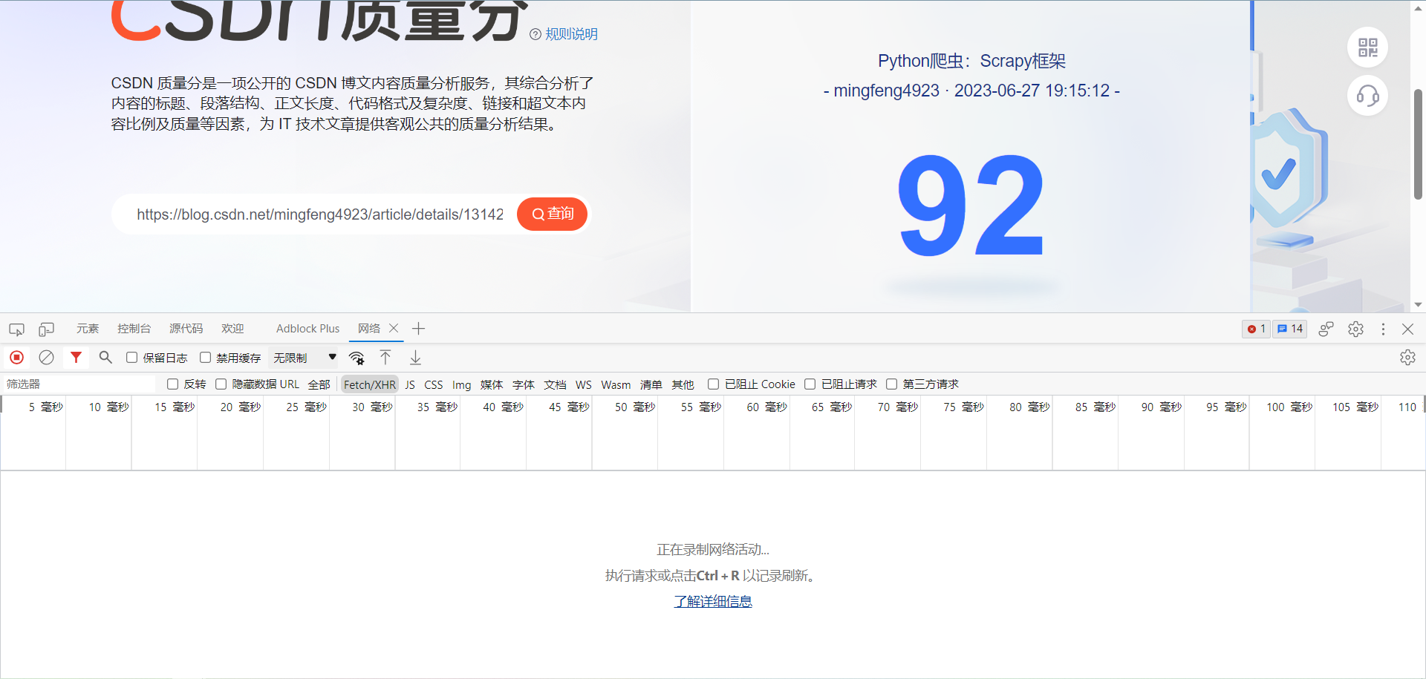
Task: Check the 已阻止请求 option
Action: (x=810, y=384)
